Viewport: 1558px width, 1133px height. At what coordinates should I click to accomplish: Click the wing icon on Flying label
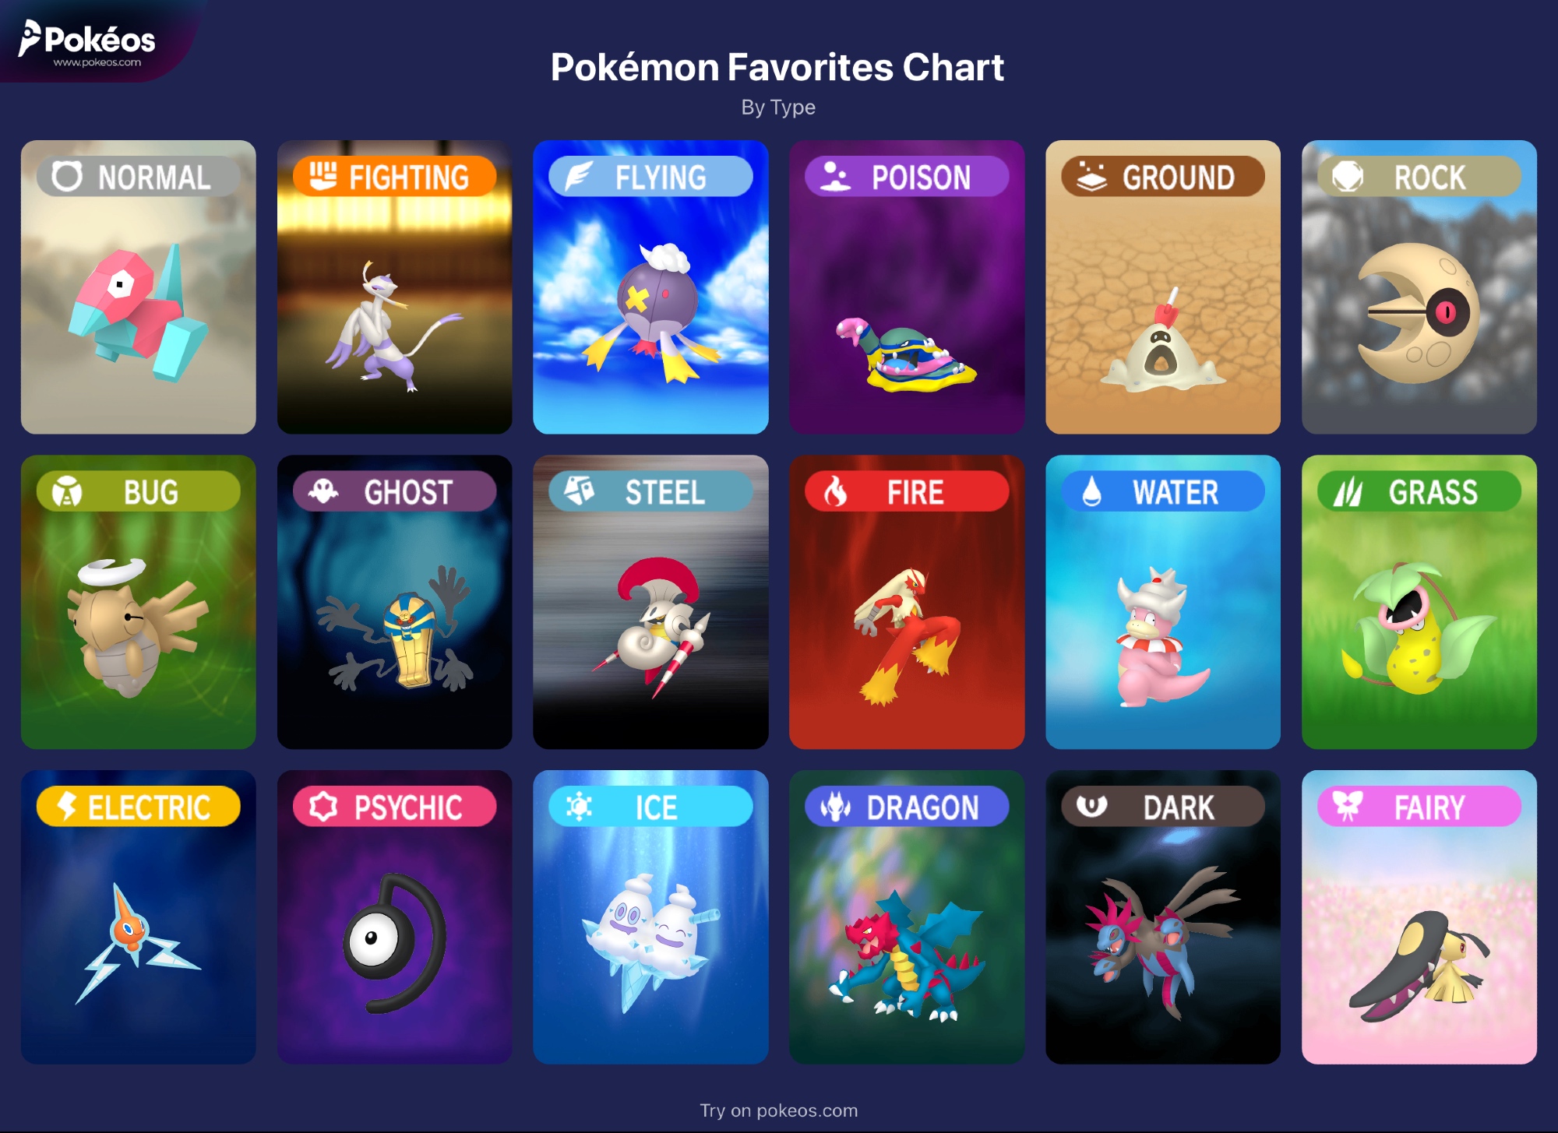point(578,177)
